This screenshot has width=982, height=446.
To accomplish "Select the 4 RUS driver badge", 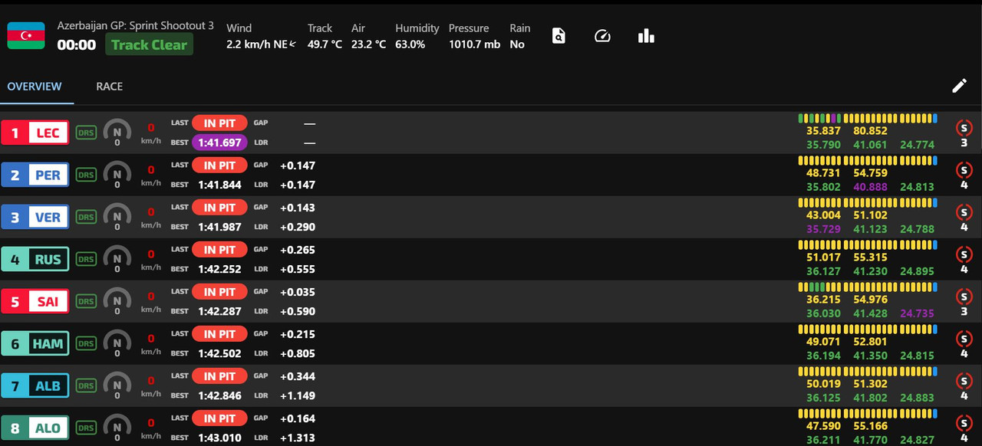I will coord(35,259).
